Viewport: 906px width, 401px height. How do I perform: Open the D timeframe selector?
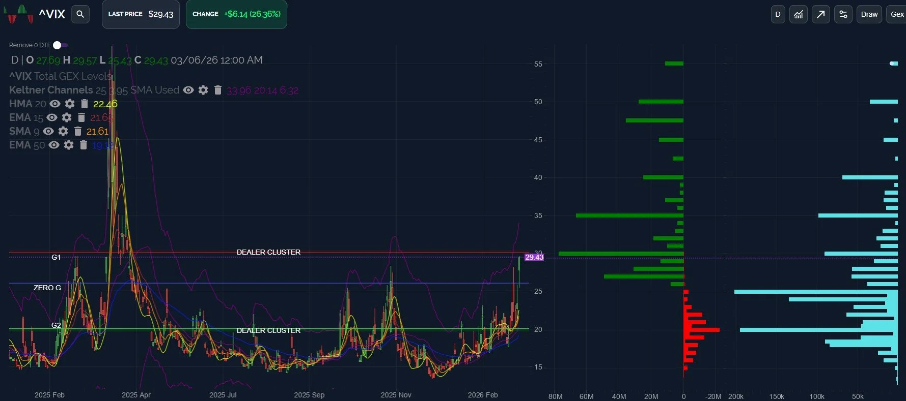coord(778,14)
